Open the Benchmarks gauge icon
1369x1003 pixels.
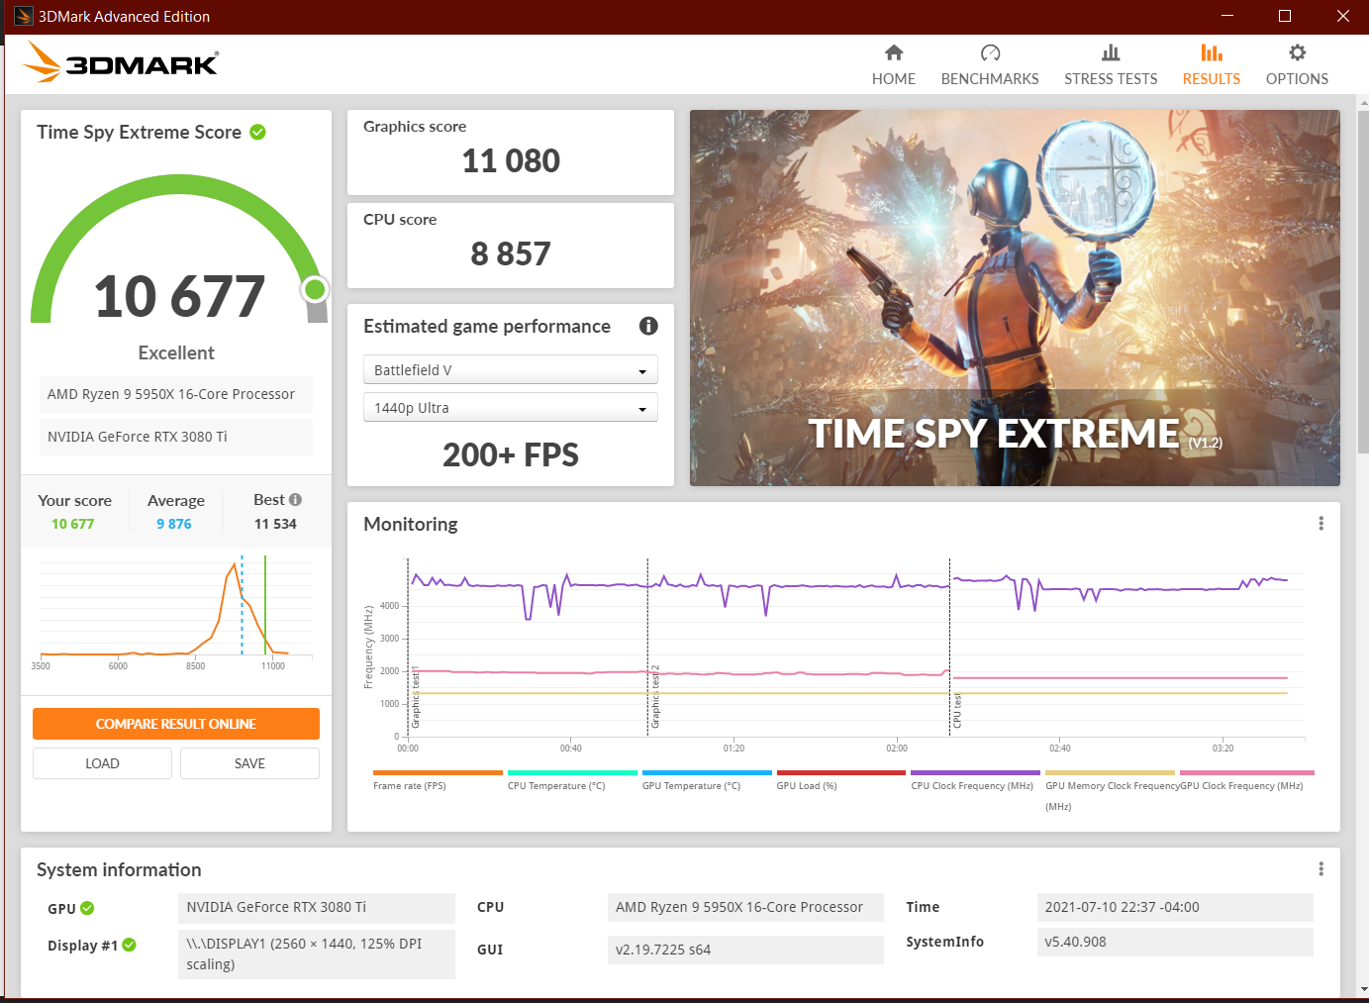pos(990,52)
